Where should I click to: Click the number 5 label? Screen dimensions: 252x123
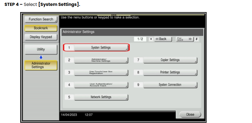coord(69,97)
